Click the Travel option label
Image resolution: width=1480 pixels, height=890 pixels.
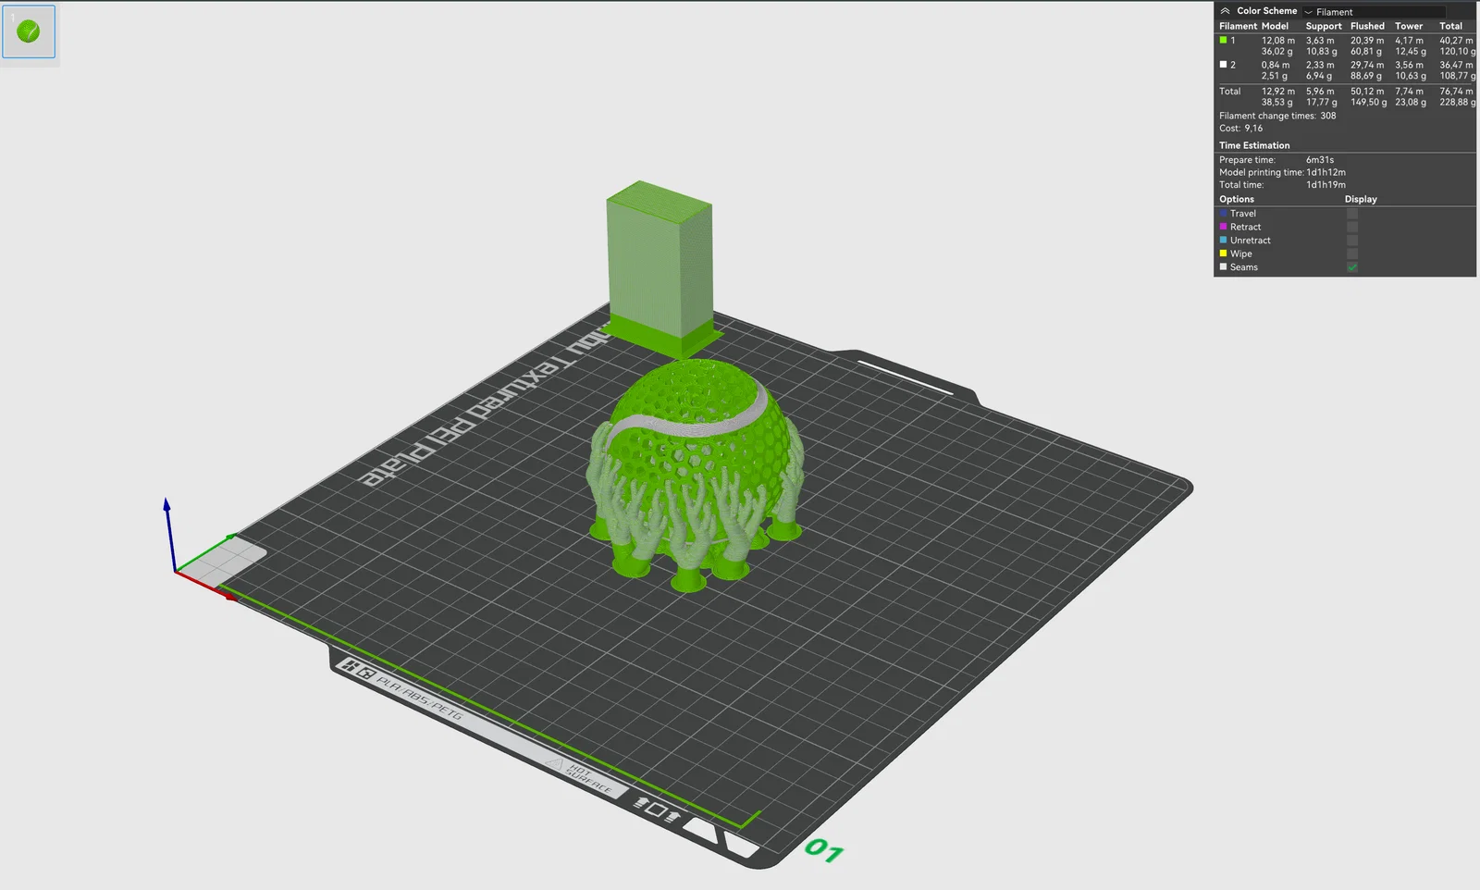[1243, 214]
